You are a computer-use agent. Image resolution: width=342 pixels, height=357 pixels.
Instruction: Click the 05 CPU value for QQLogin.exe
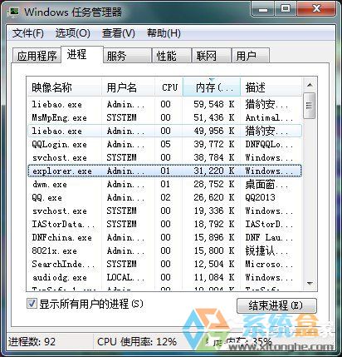point(165,144)
